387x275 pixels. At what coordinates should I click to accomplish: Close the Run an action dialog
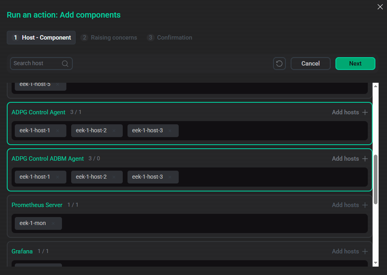(380, 7)
